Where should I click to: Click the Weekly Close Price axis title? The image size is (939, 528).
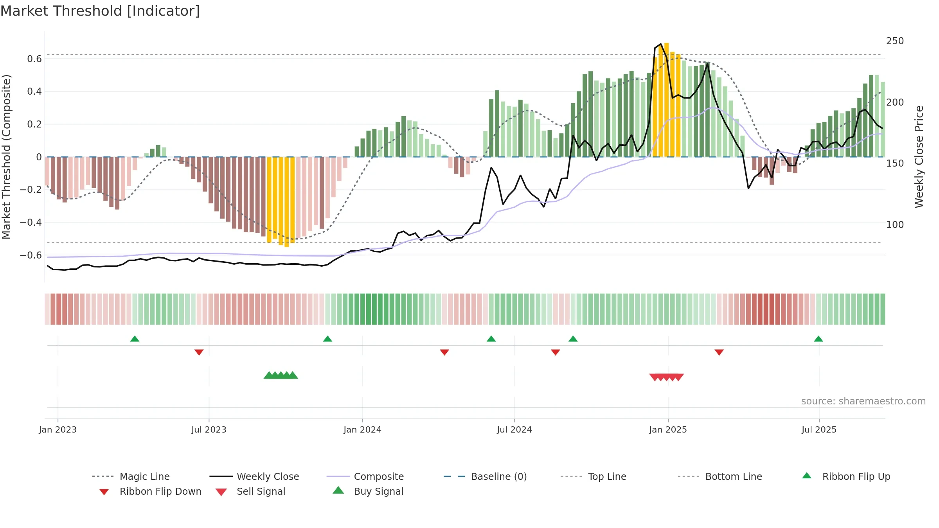click(x=919, y=157)
